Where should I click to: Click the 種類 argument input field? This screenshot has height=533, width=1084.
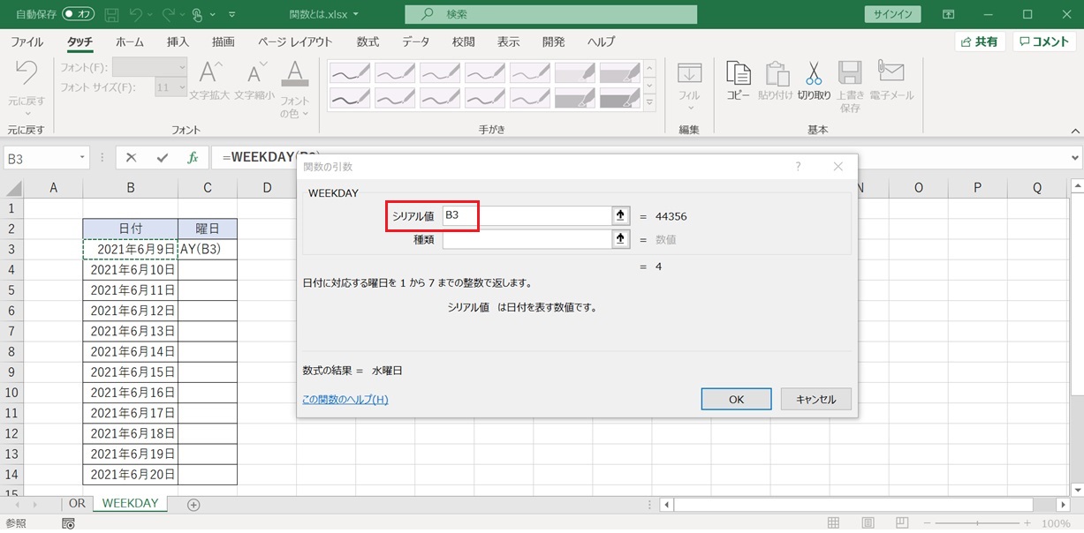point(526,239)
